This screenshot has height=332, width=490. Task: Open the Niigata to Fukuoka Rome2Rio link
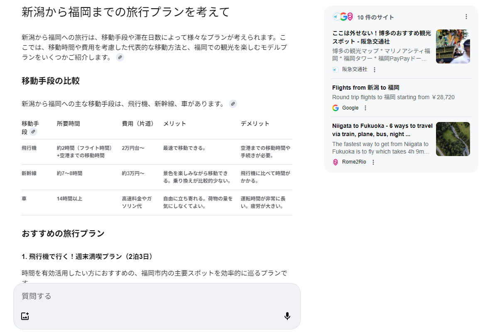[x=382, y=130]
